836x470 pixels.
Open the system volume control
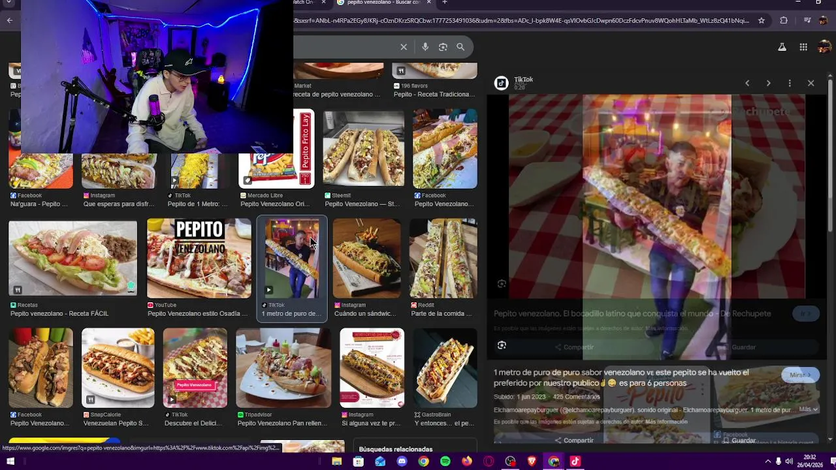790,462
